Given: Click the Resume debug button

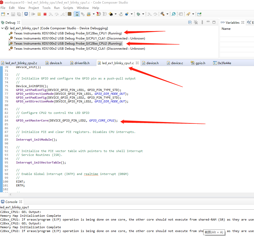Looking at the screenshot, I should (x=33, y=14).
